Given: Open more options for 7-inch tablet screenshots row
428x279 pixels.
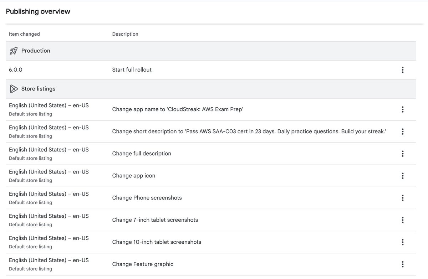Looking at the screenshot, I should pos(402,220).
